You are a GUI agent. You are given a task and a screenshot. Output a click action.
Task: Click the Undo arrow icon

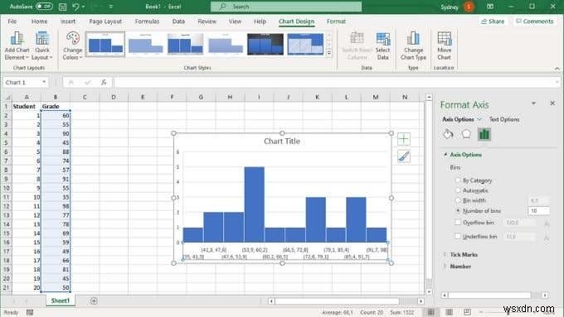(x=75, y=7)
